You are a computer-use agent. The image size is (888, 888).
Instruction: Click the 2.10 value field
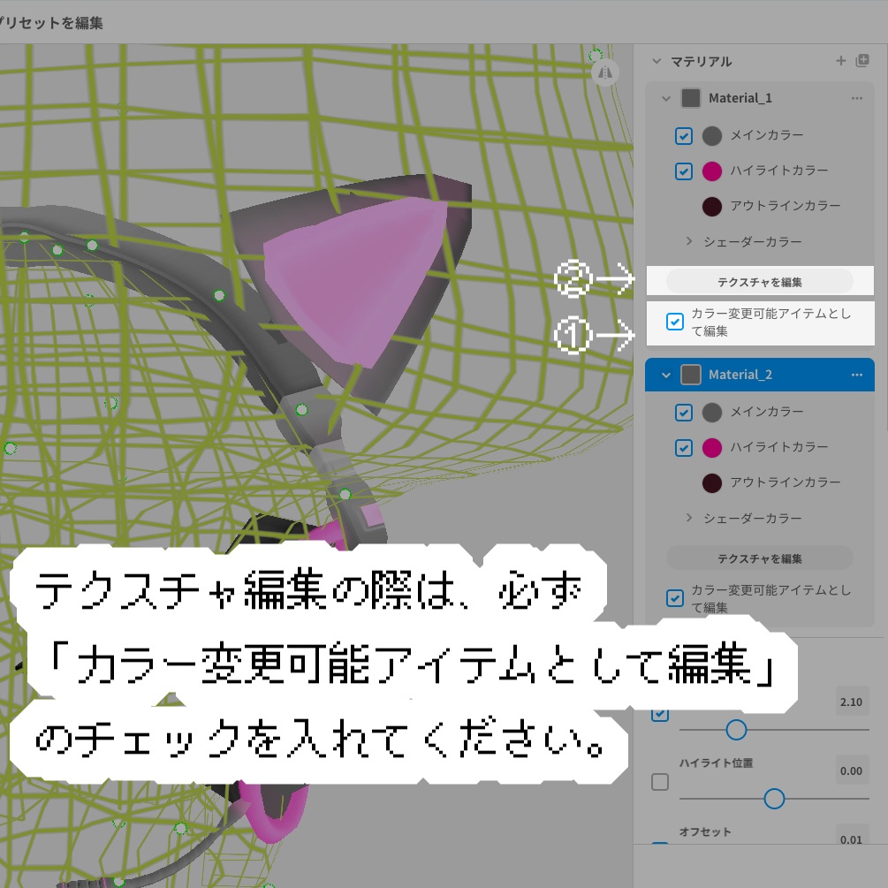coord(851,702)
